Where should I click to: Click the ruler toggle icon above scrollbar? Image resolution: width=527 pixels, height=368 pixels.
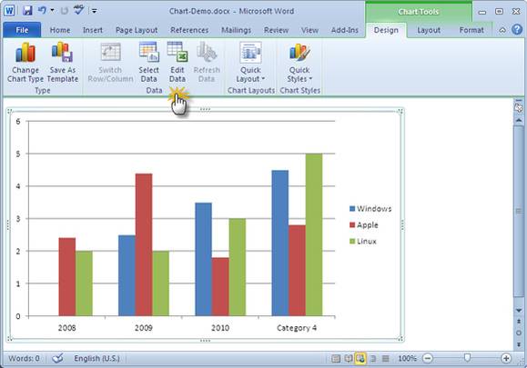[519, 107]
